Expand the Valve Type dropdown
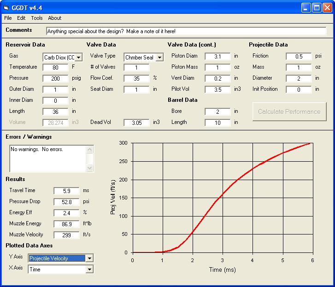Screen dimensions: 335x287 pyautogui.click(x=159, y=58)
